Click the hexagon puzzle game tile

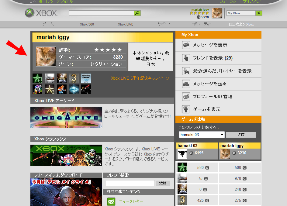pos(37,89)
